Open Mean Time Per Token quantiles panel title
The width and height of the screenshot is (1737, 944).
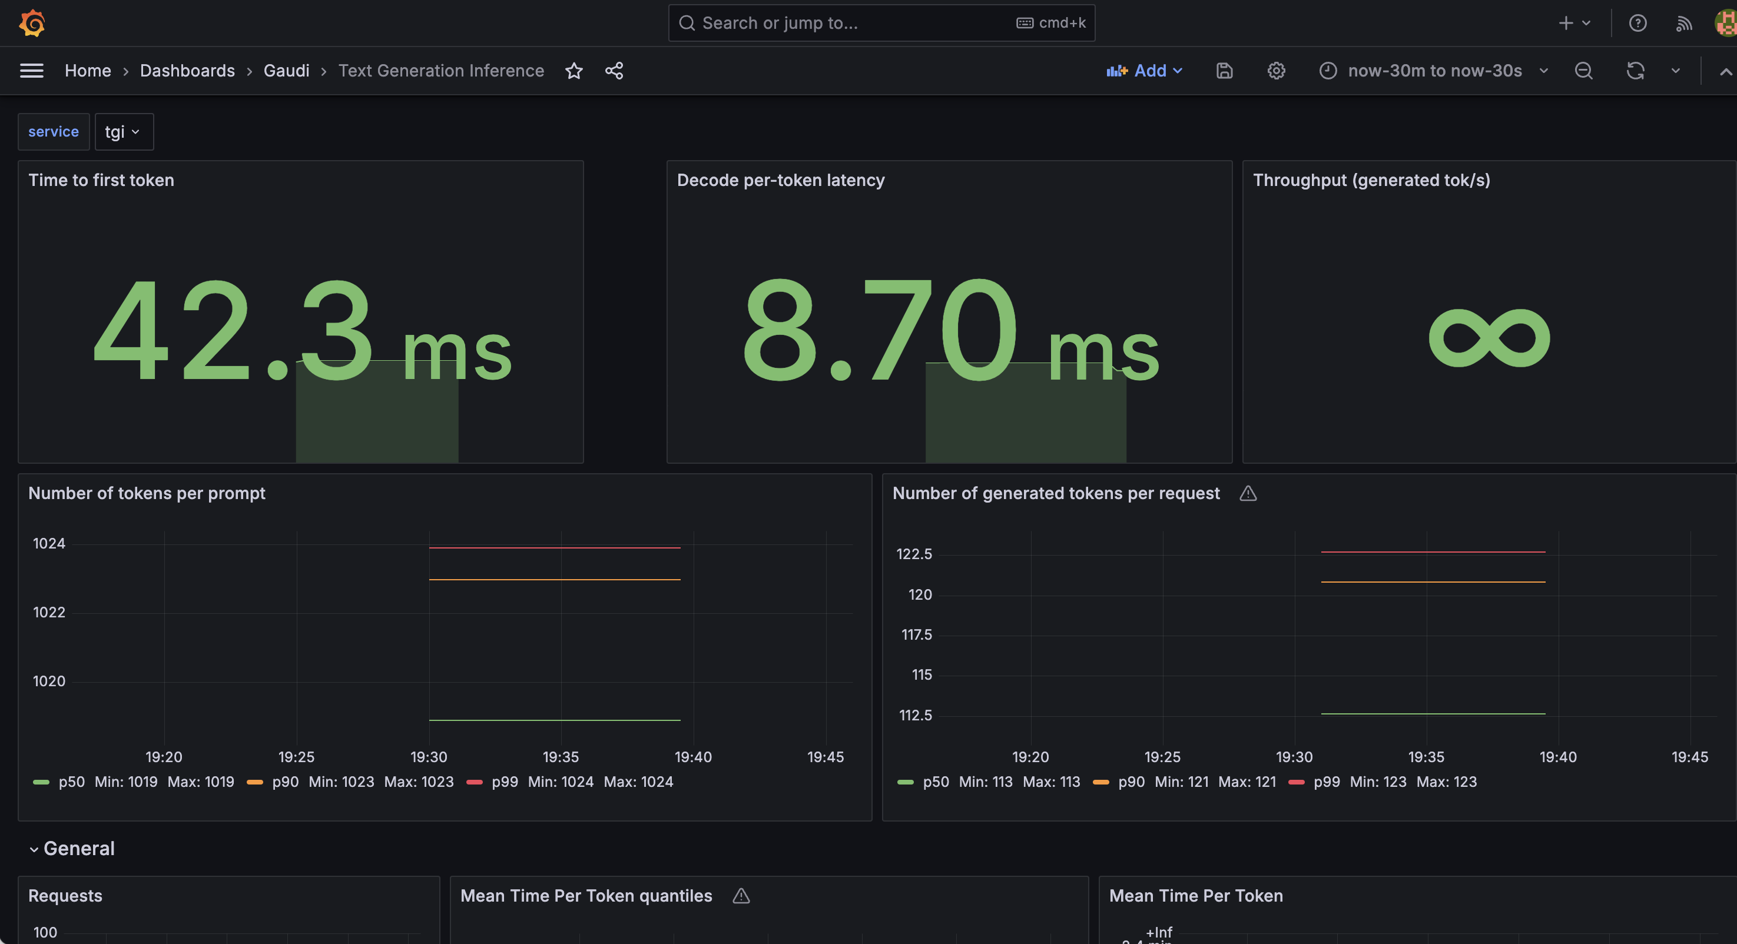pos(586,896)
